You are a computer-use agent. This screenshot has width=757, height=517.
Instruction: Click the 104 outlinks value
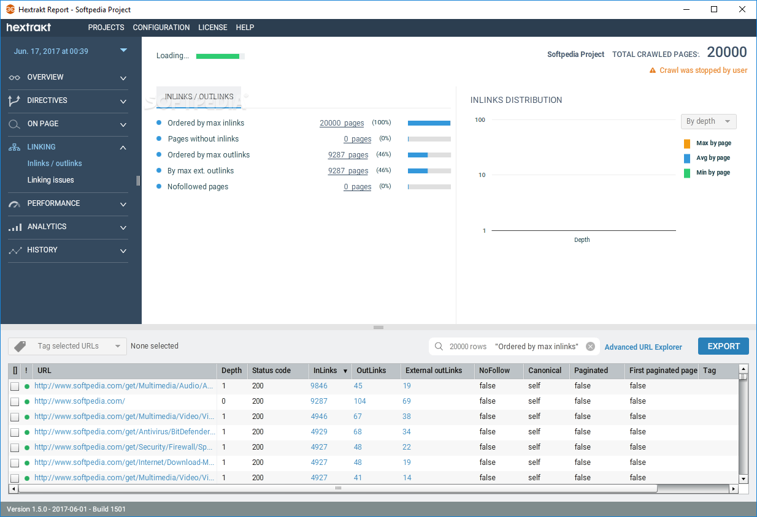tap(360, 401)
